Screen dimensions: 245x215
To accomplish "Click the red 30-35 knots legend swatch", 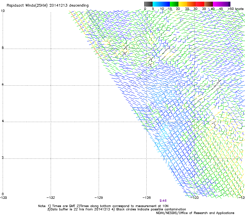I will (200, 4).
